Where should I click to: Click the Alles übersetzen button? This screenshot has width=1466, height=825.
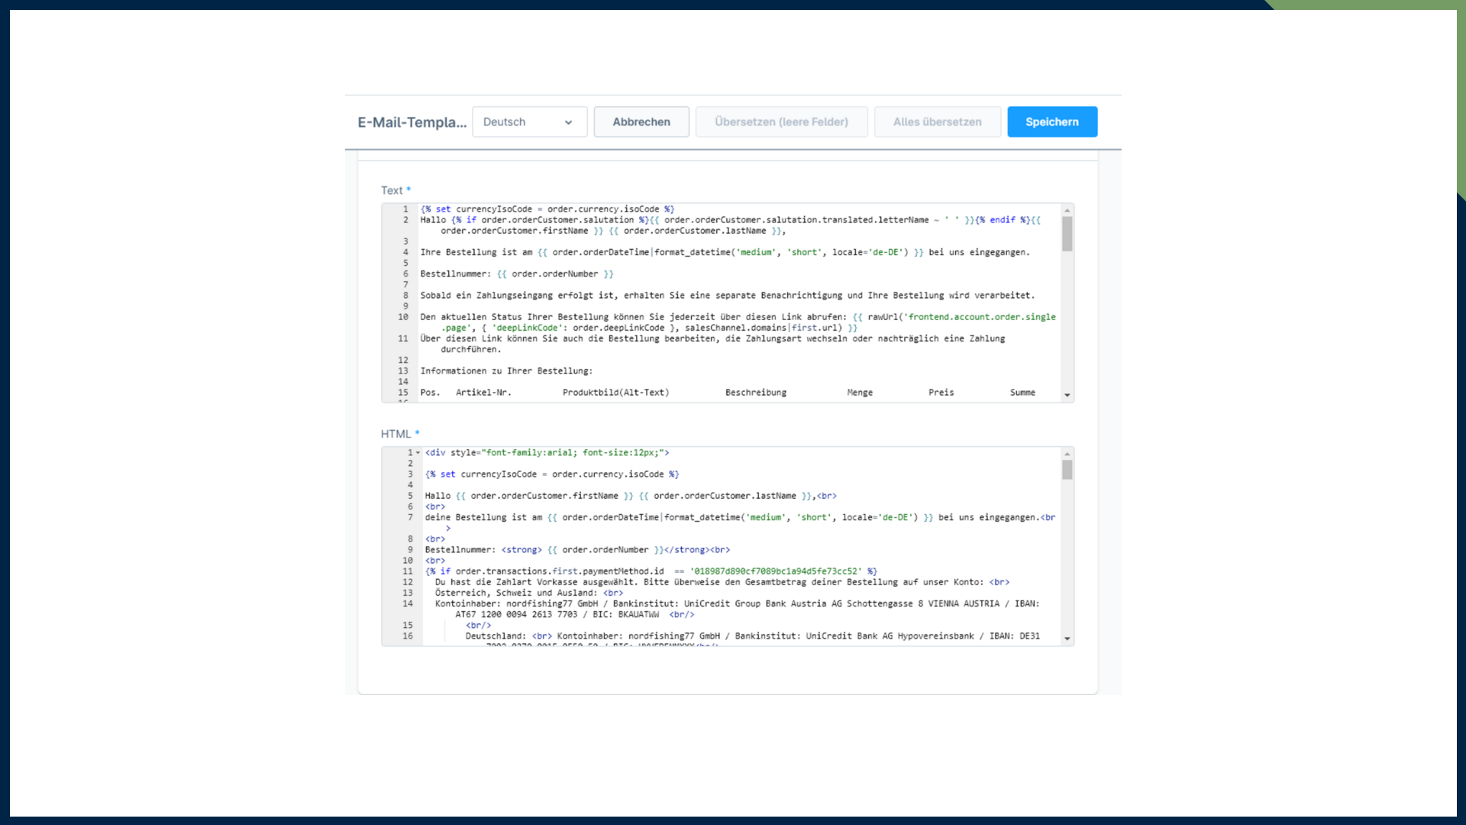(x=937, y=122)
